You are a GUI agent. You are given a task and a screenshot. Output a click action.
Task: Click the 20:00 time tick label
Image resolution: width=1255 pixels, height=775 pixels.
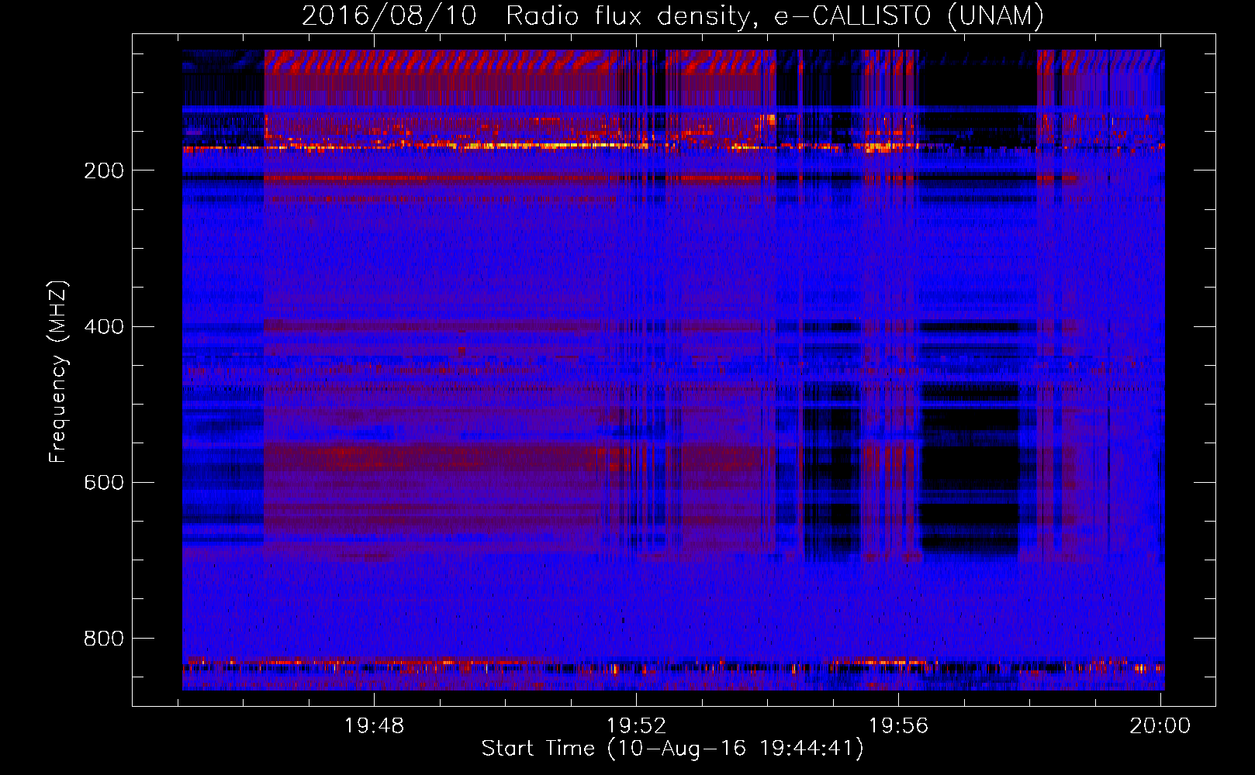tap(1160, 725)
